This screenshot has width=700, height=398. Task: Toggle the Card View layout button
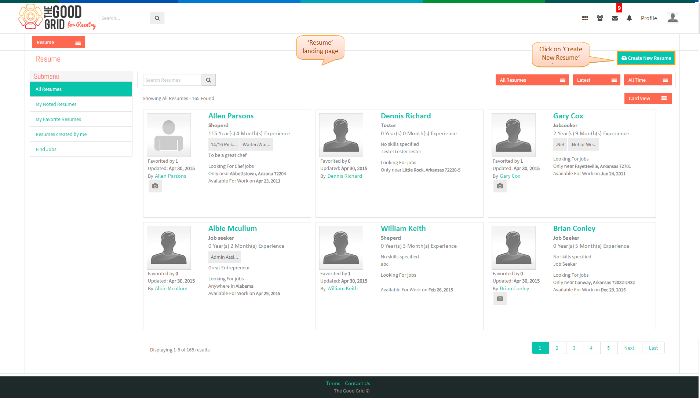(648, 98)
